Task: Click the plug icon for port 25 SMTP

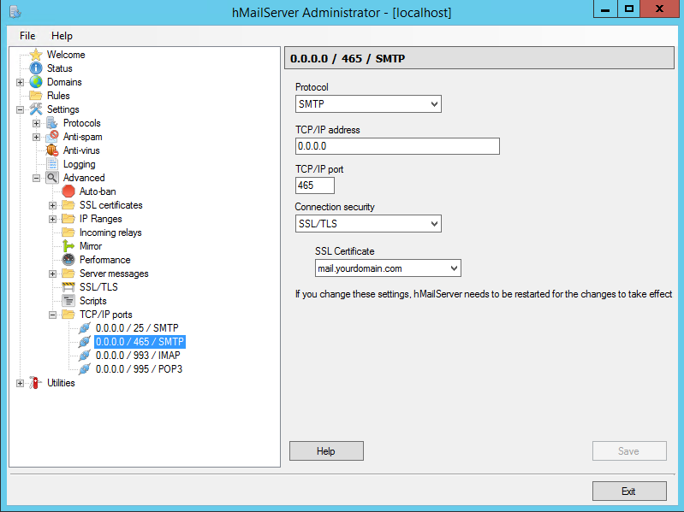Action: (85, 328)
